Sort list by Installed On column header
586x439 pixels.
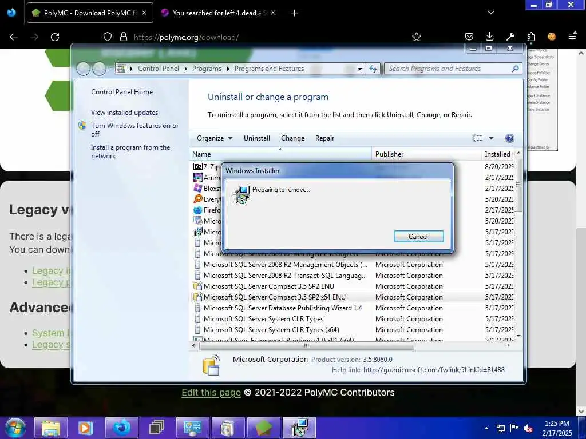pyautogui.click(x=498, y=154)
